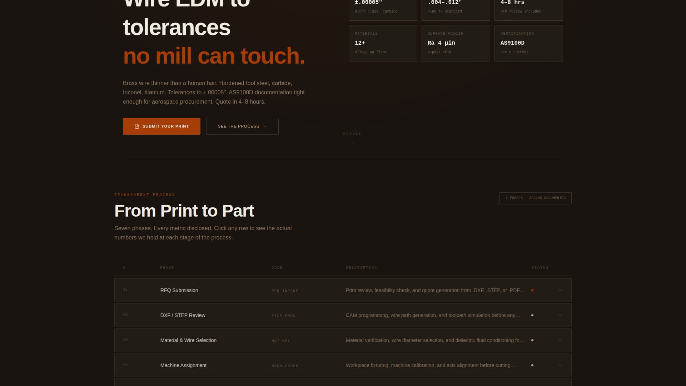Viewport: 686px width, 386px height.
Task: Select the TRANSPARENT PROCESS section label
Action: pyautogui.click(x=144, y=195)
